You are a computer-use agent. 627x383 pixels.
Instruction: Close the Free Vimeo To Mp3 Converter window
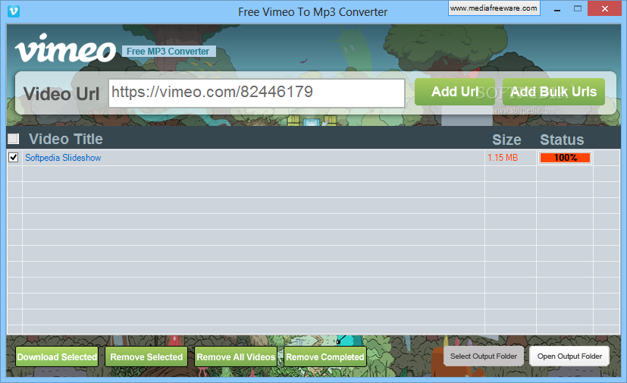604,9
